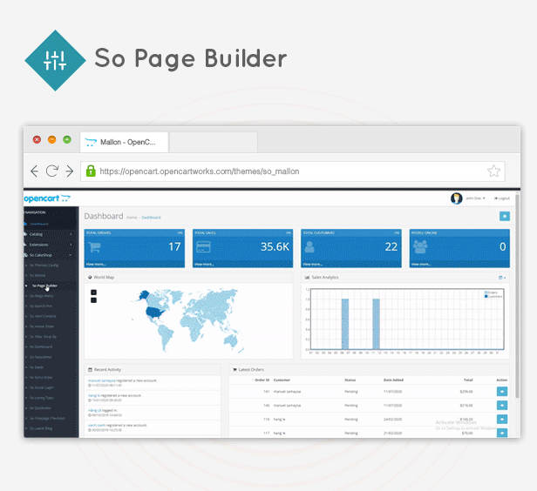Expand the Catalog menu in sidebar
Screen dimensions: 537x491
tap(39, 234)
